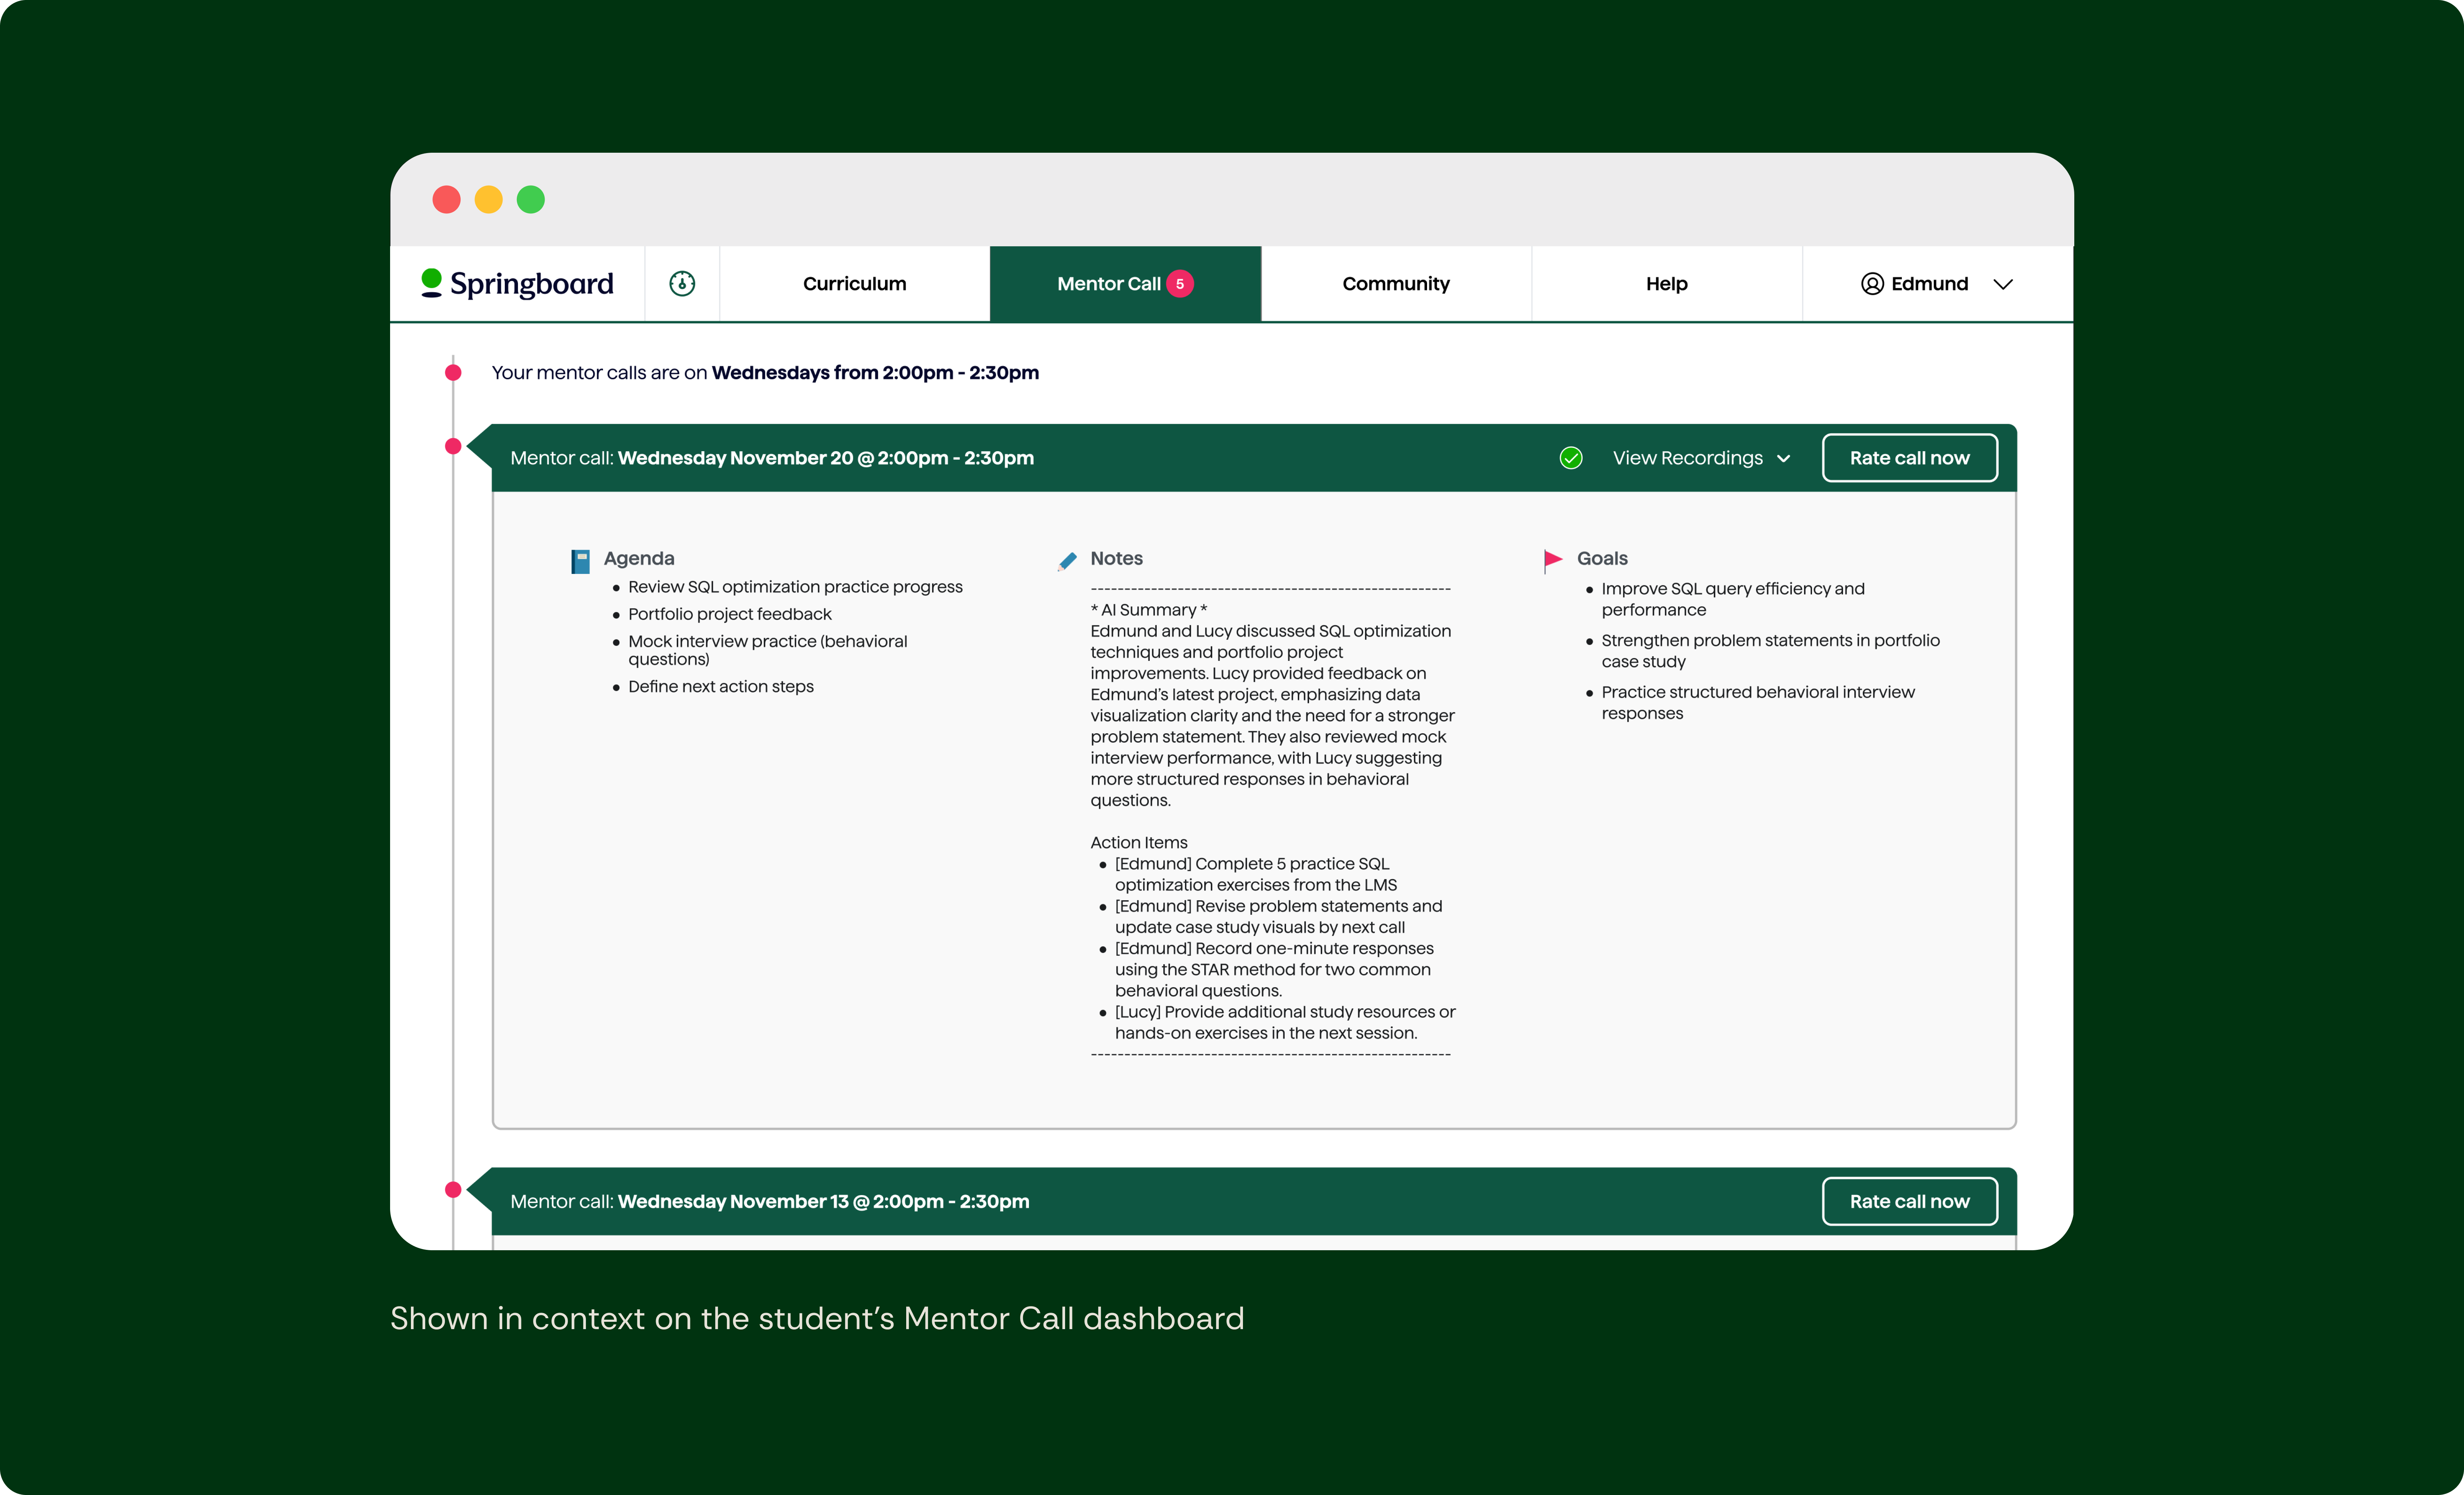Click the November 13 timeline marker dot
The image size is (2464, 1495).
(453, 1190)
